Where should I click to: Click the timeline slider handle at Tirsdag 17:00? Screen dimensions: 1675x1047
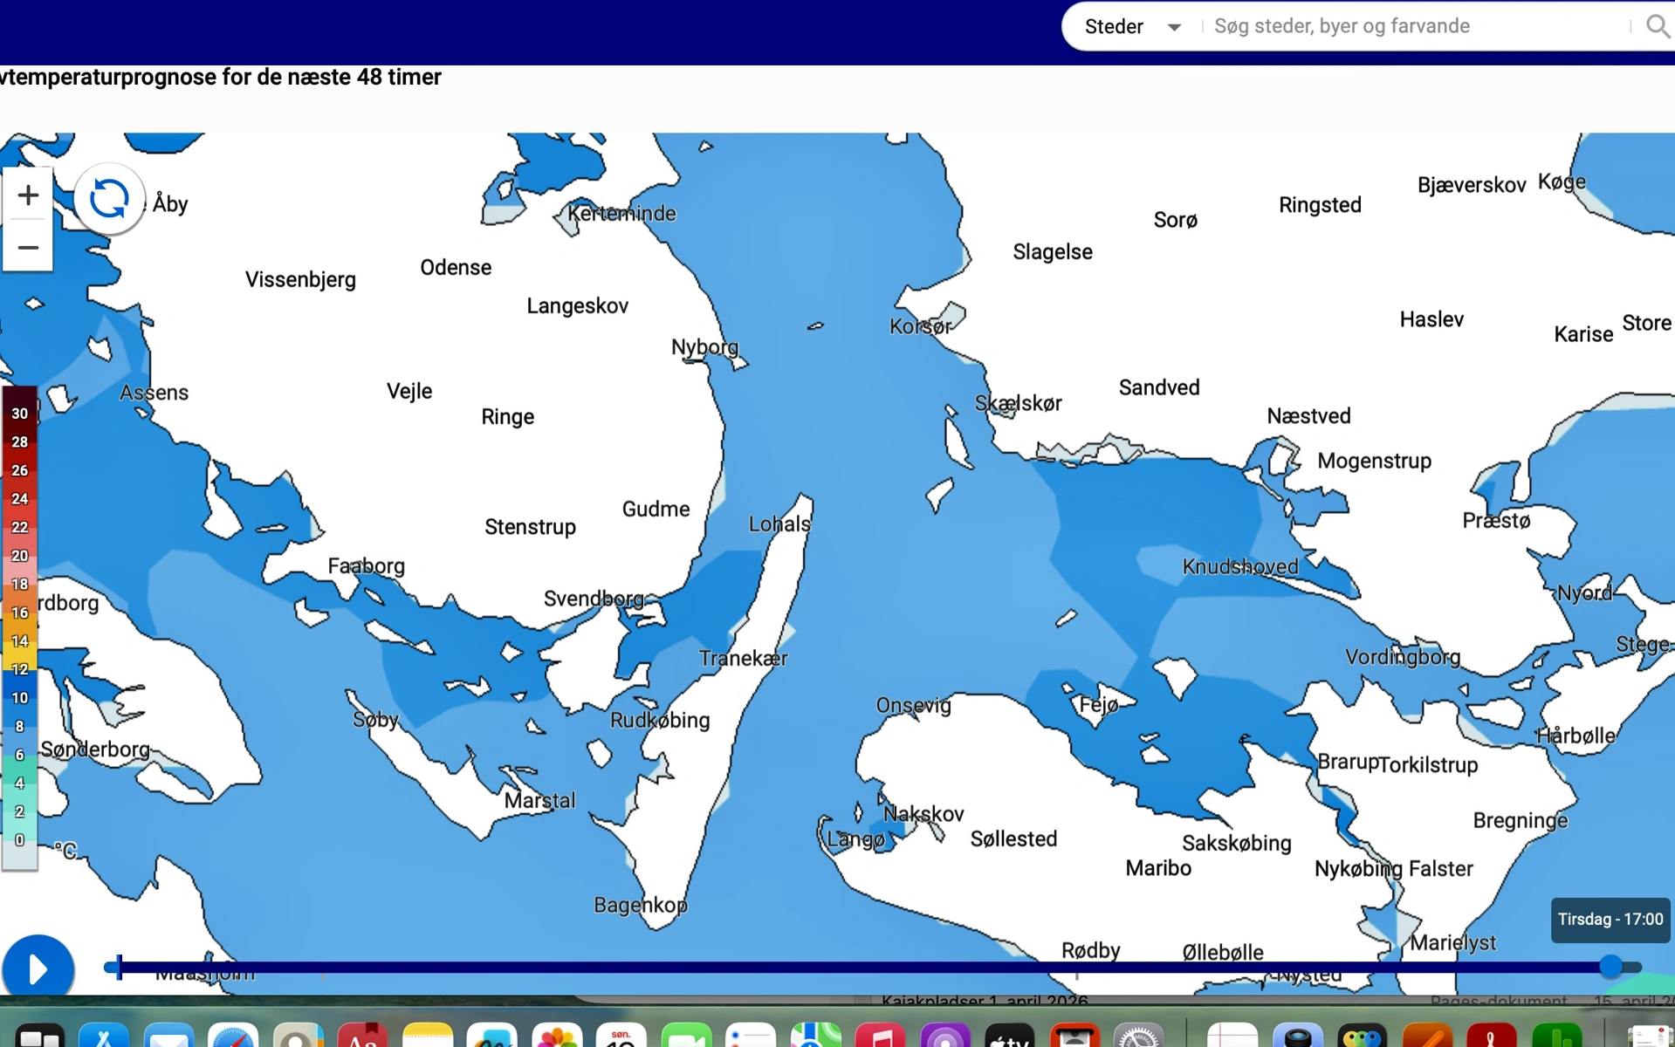[1610, 966]
